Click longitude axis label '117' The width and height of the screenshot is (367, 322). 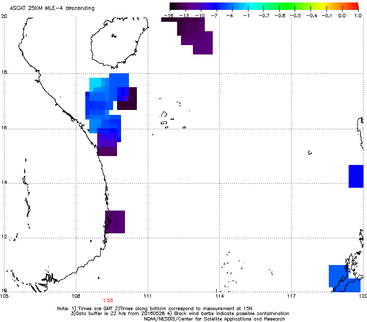(x=291, y=296)
